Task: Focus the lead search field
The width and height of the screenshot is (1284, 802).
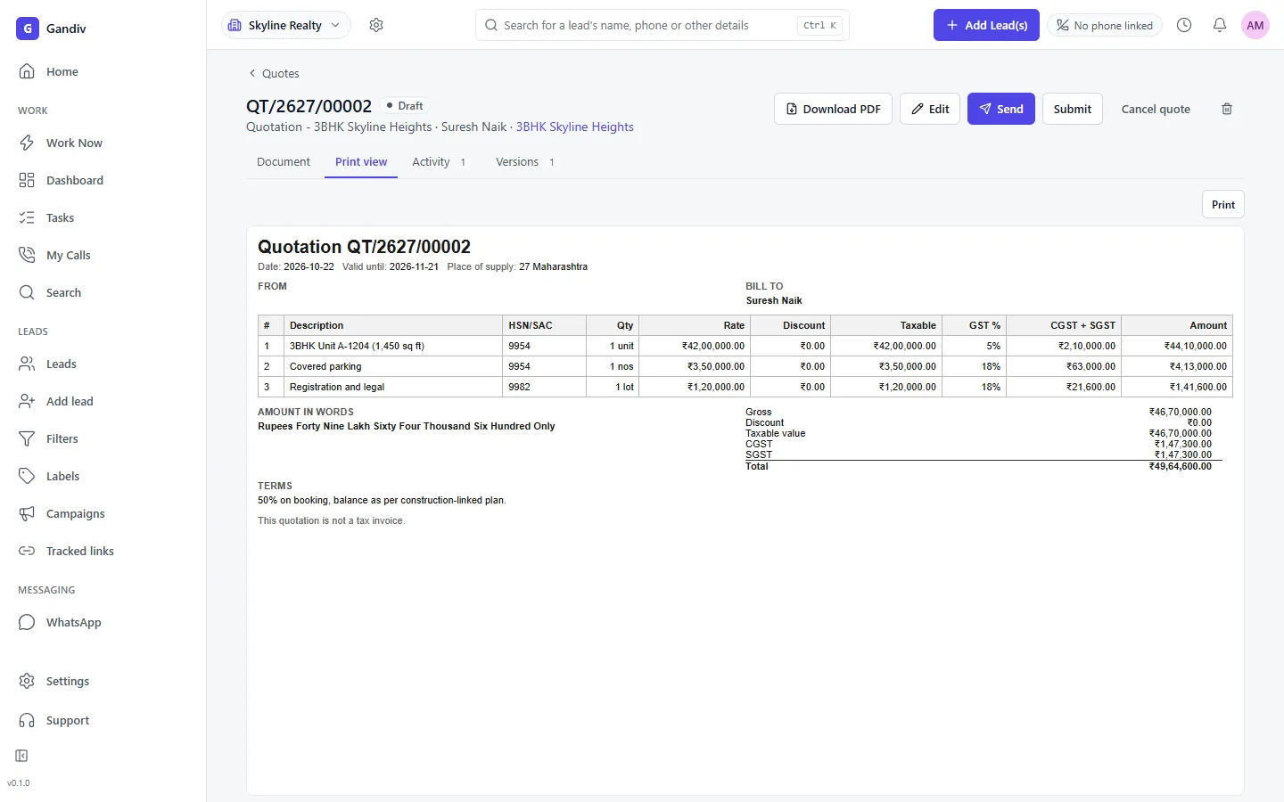Action: [663, 25]
